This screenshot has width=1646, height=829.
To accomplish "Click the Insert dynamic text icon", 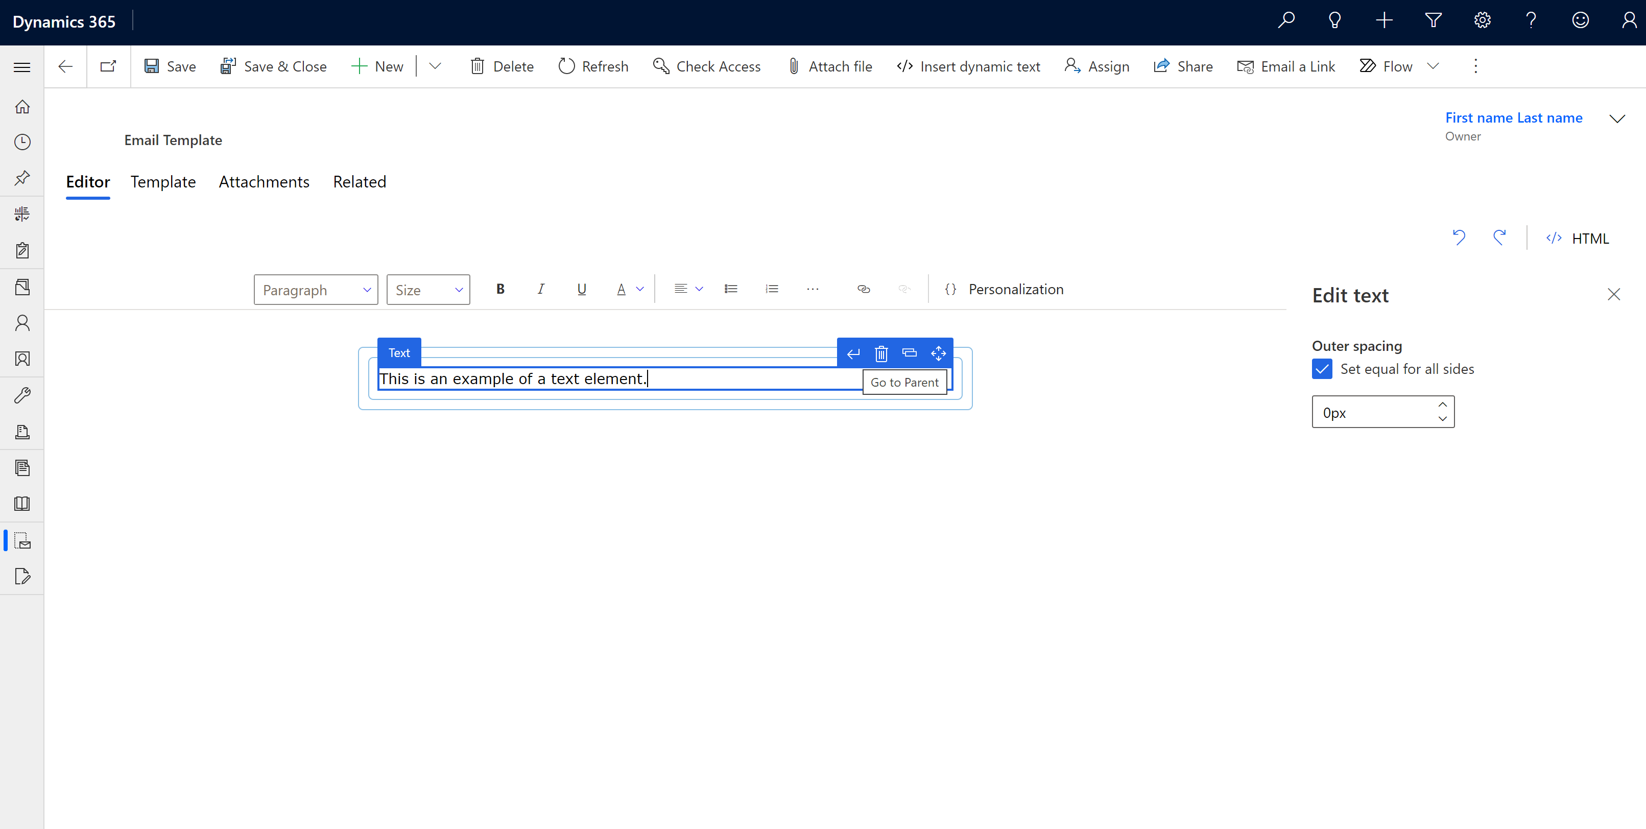I will (906, 65).
